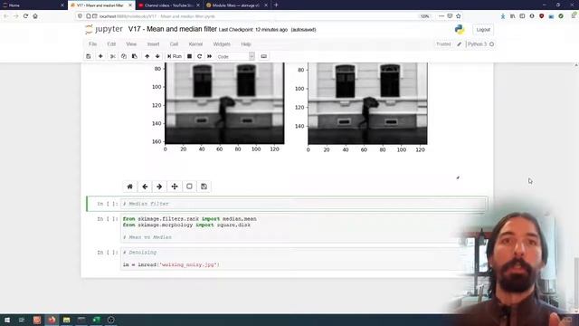The width and height of the screenshot is (579, 326).
Task: Restart kernel and run all icon
Action: 209,56
